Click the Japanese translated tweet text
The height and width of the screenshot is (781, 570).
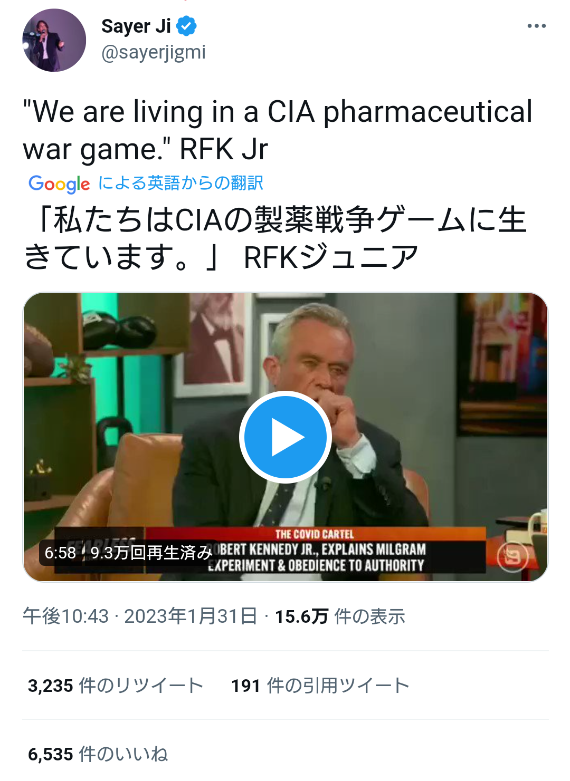[x=275, y=238]
